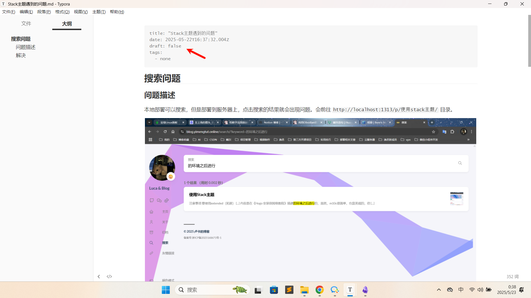Jump to 问题描述 in outline
Viewport: 531px width, 298px height.
pos(26,47)
